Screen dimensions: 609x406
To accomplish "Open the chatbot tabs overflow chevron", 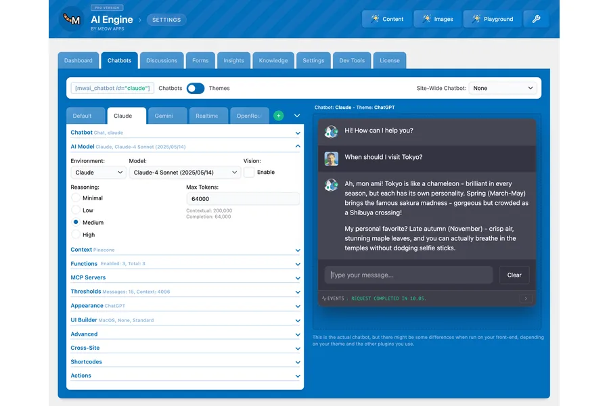I will pos(297,116).
